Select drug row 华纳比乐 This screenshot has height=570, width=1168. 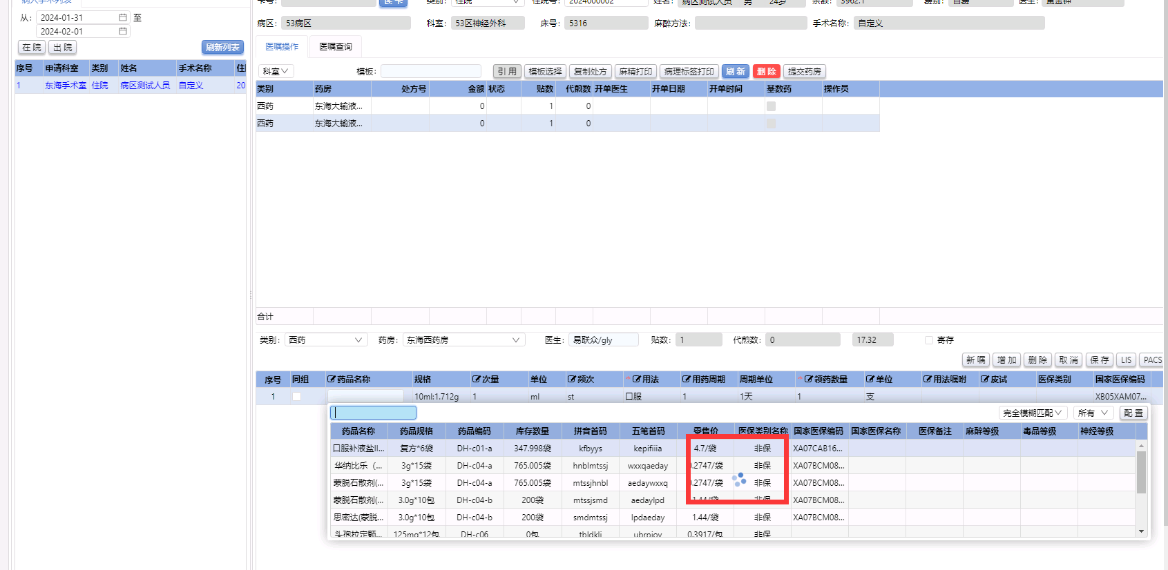pos(732,465)
